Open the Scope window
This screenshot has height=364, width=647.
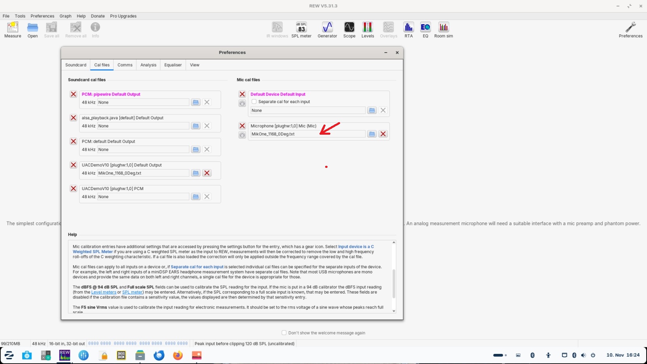(x=349, y=30)
